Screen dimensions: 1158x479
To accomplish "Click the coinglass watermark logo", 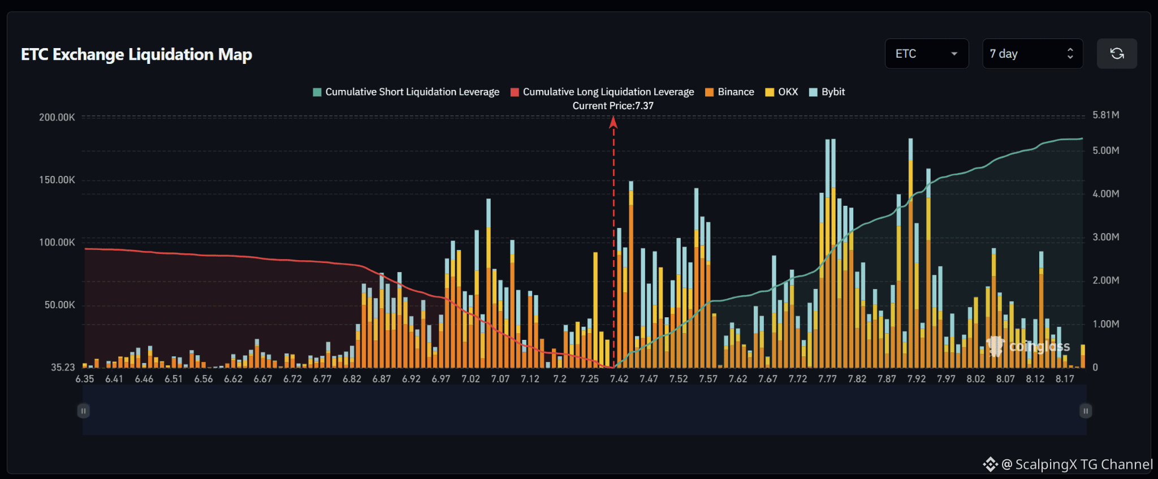I will (x=1028, y=346).
